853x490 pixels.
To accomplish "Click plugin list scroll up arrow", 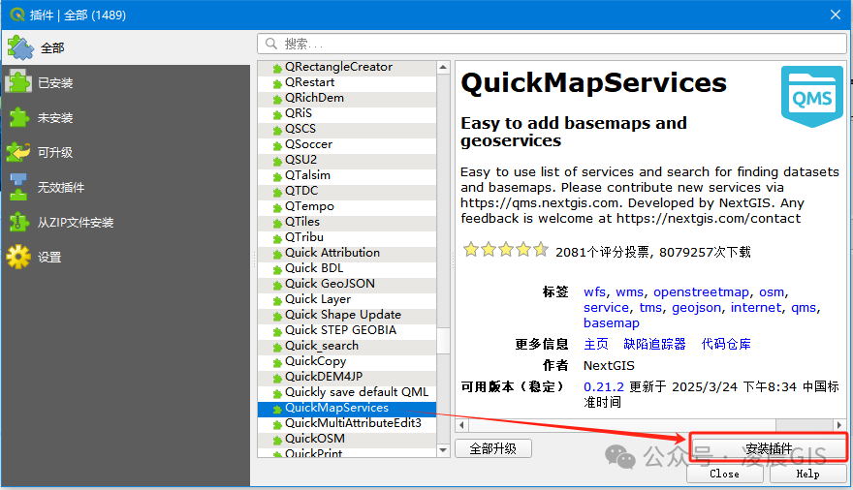I will tap(443, 68).
